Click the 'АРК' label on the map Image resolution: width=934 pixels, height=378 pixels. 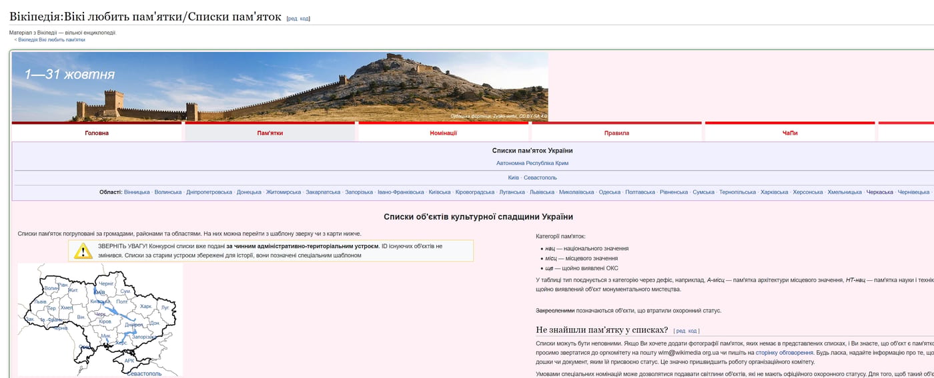pos(129,361)
